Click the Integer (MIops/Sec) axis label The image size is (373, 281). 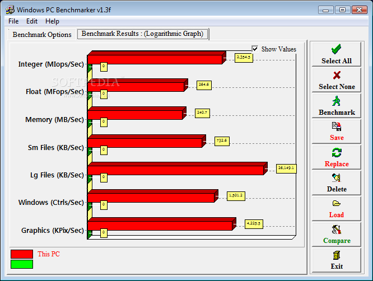51,64
